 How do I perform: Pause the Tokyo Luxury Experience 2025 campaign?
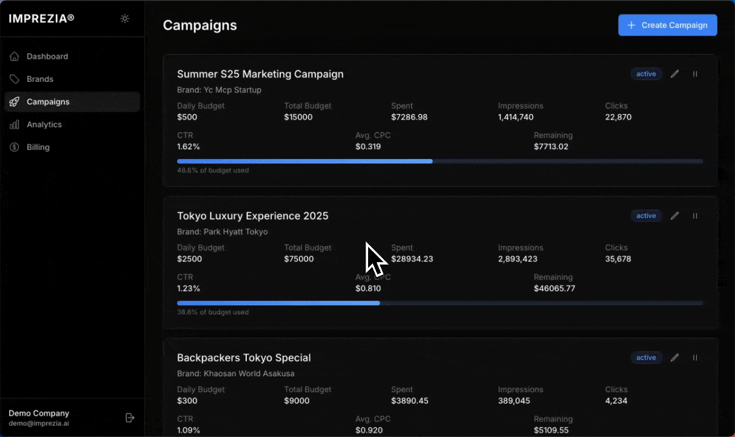point(695,216)
